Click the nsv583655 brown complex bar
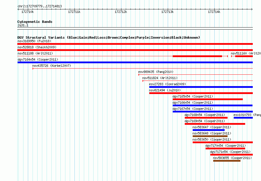Image resolution: width=261 pixels, height=181 pixels. coord(227,161)
